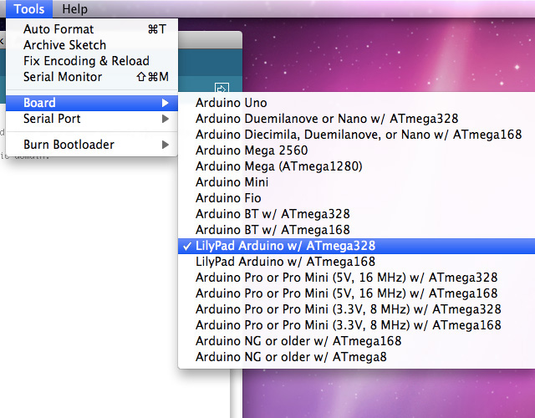Choose Archive Sketch menu entry
The height and width of the screenshot is (418, 535).
point(64,45)
